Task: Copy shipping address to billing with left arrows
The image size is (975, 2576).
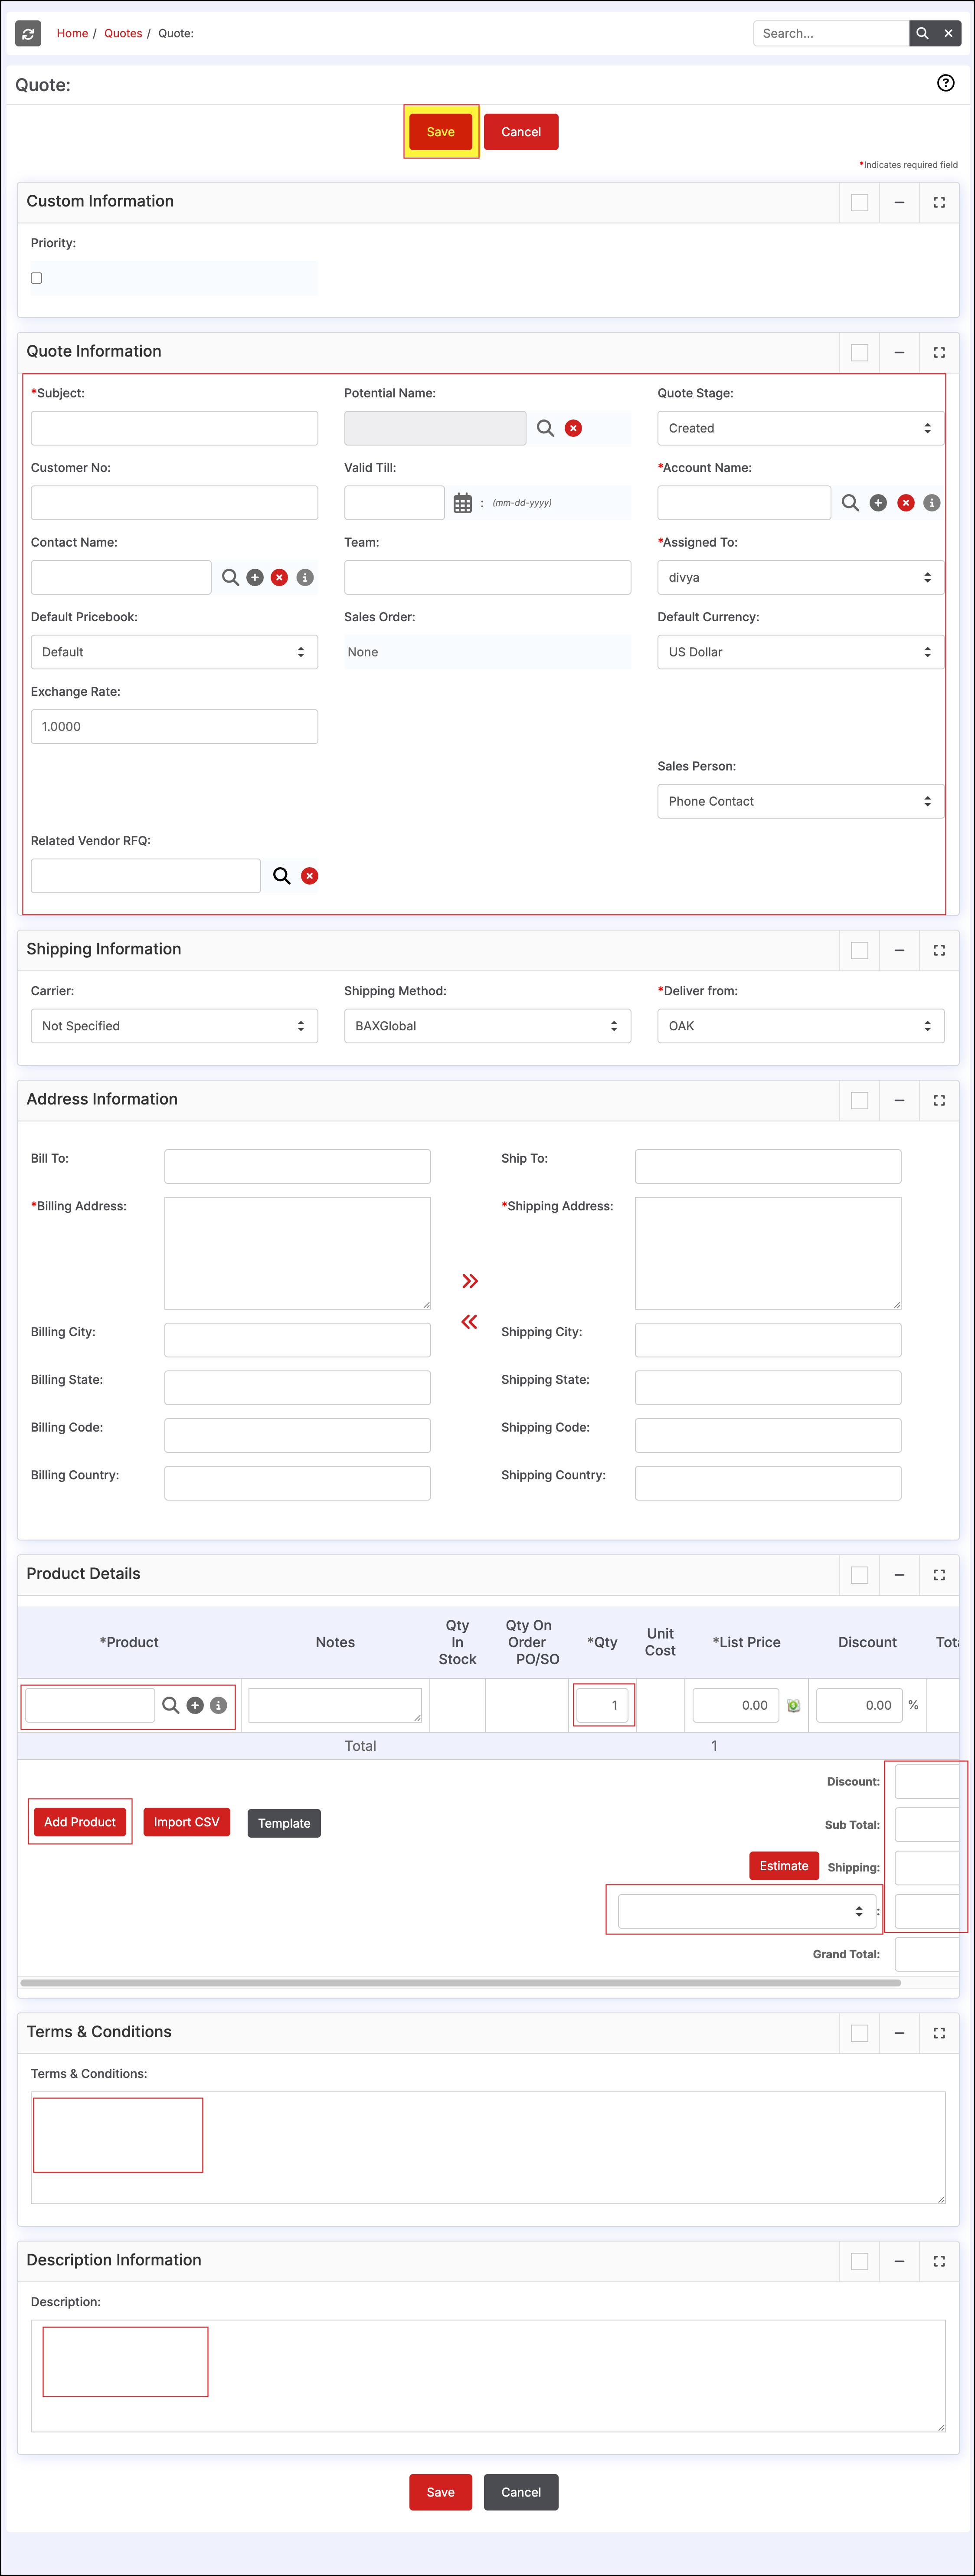Action: click(x=469, y=1322)
